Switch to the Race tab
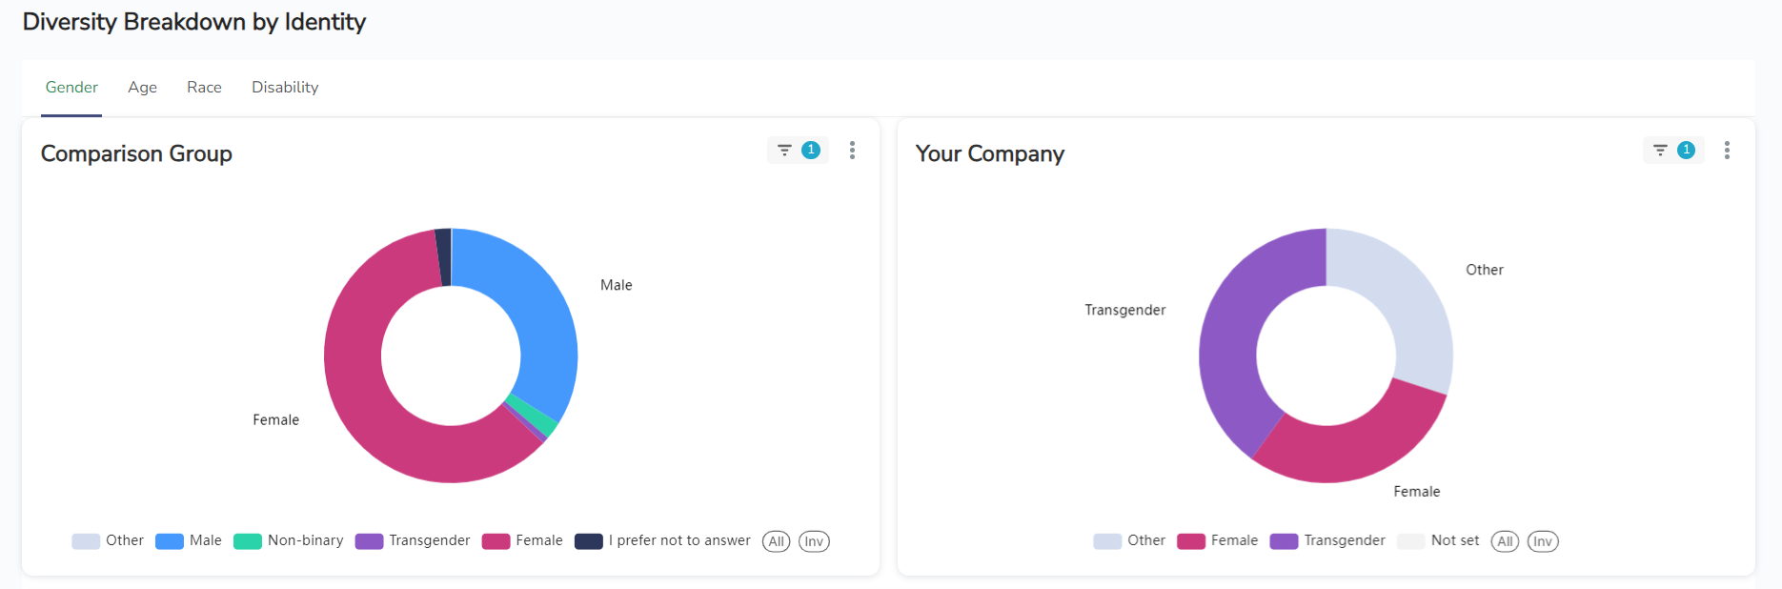 tap(204, 88)
